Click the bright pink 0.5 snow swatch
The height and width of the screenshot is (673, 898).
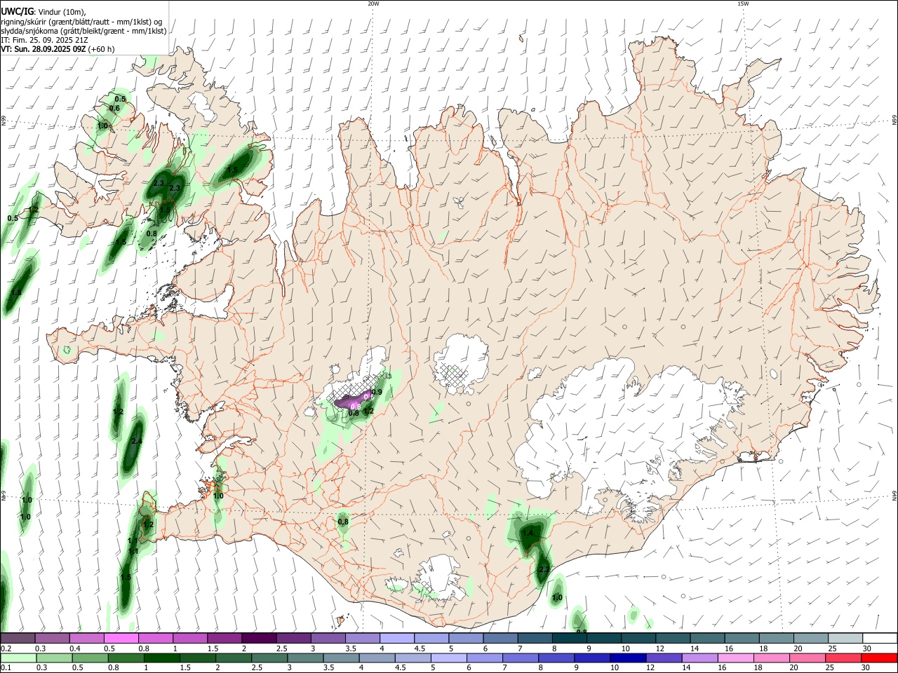pyautogui.click(x=121, y=638)
